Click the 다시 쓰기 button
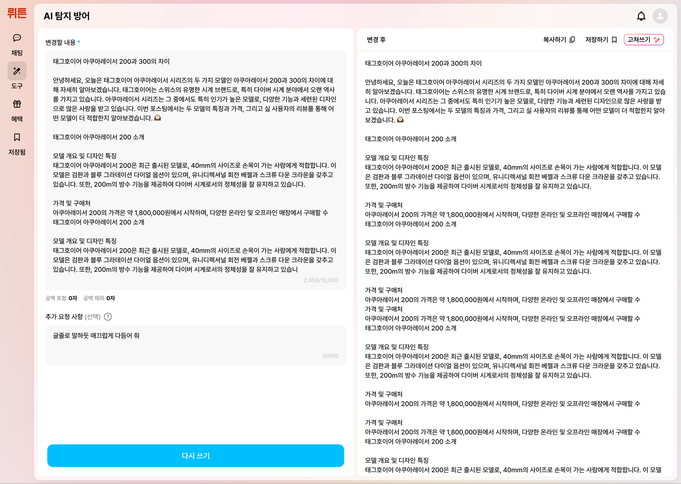This screenshot has height=484, width=681. coord(196,456)
